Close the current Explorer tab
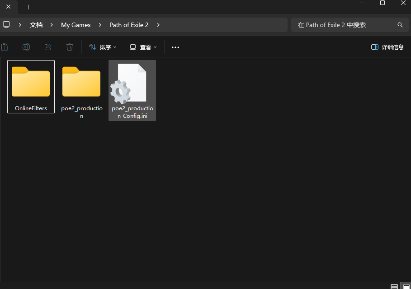Viewport: 411px width, 289px height. click(x=8, y=7)
